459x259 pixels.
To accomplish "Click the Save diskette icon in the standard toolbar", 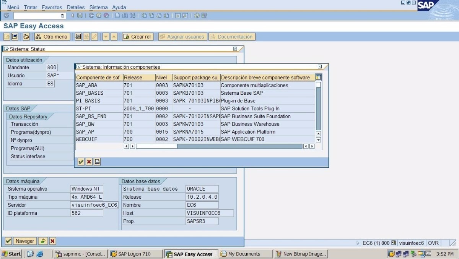I will (x=80, y=16).
